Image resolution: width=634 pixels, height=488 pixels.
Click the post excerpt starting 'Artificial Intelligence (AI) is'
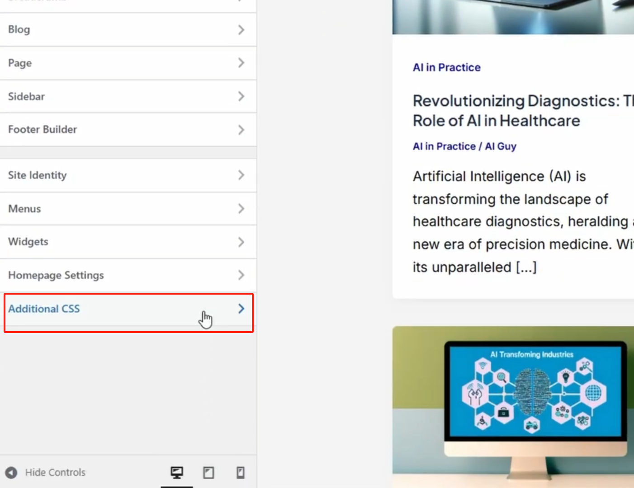click(523, 221)
